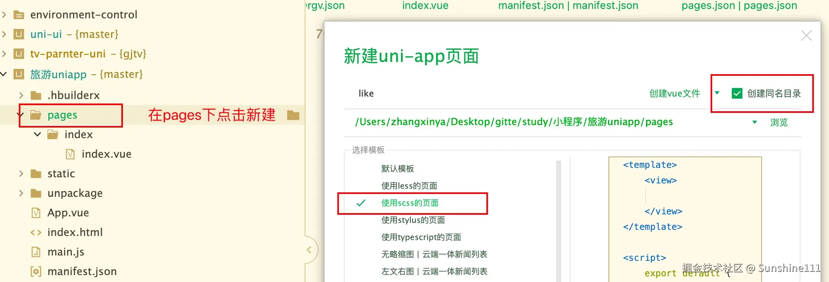Click the index folder icon

pos(53,134)
